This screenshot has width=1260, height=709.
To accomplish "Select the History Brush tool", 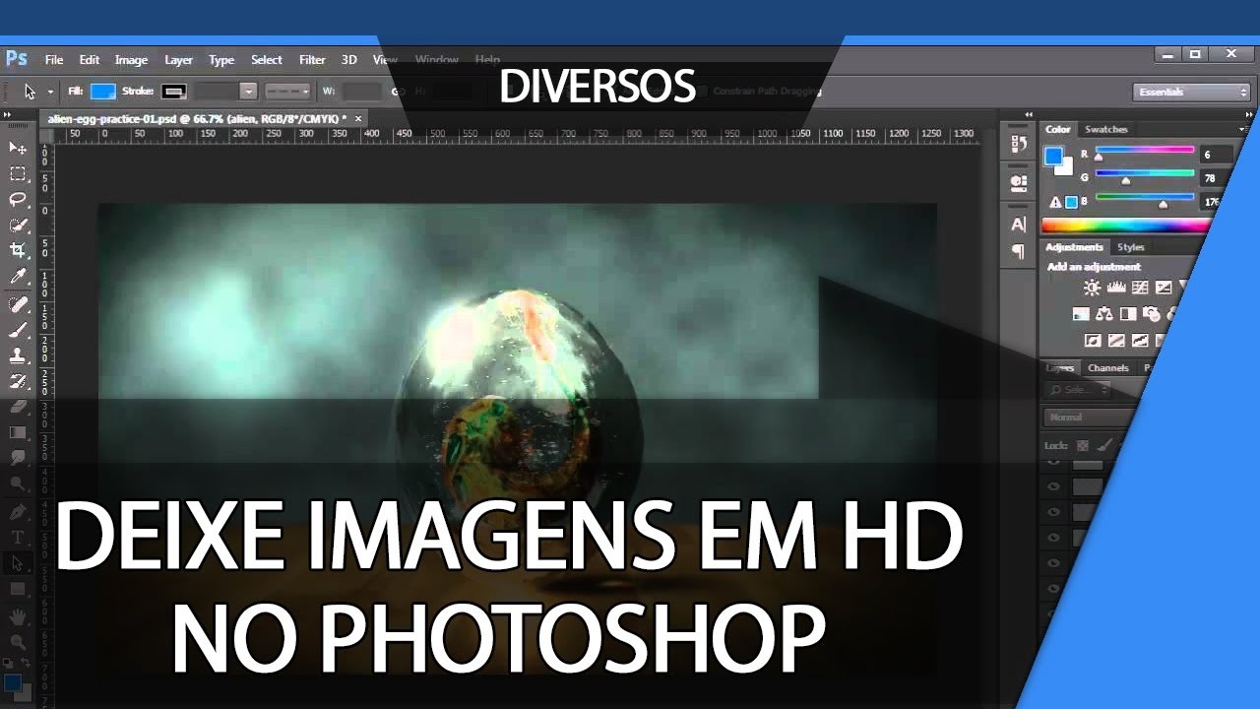I will tap(18, 381).
